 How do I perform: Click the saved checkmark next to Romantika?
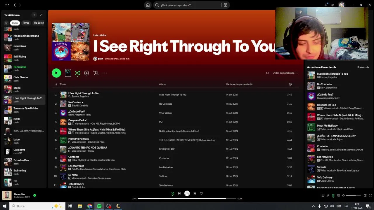[34, 195]
